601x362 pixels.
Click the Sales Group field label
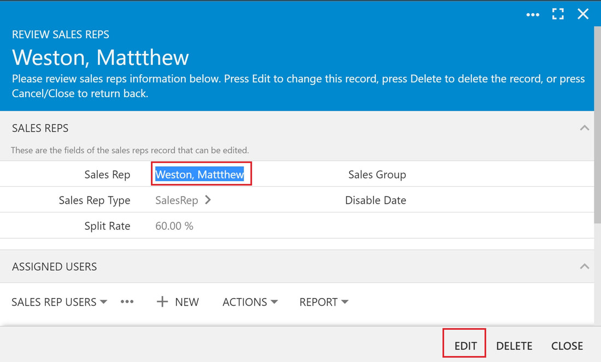[377, 174]
